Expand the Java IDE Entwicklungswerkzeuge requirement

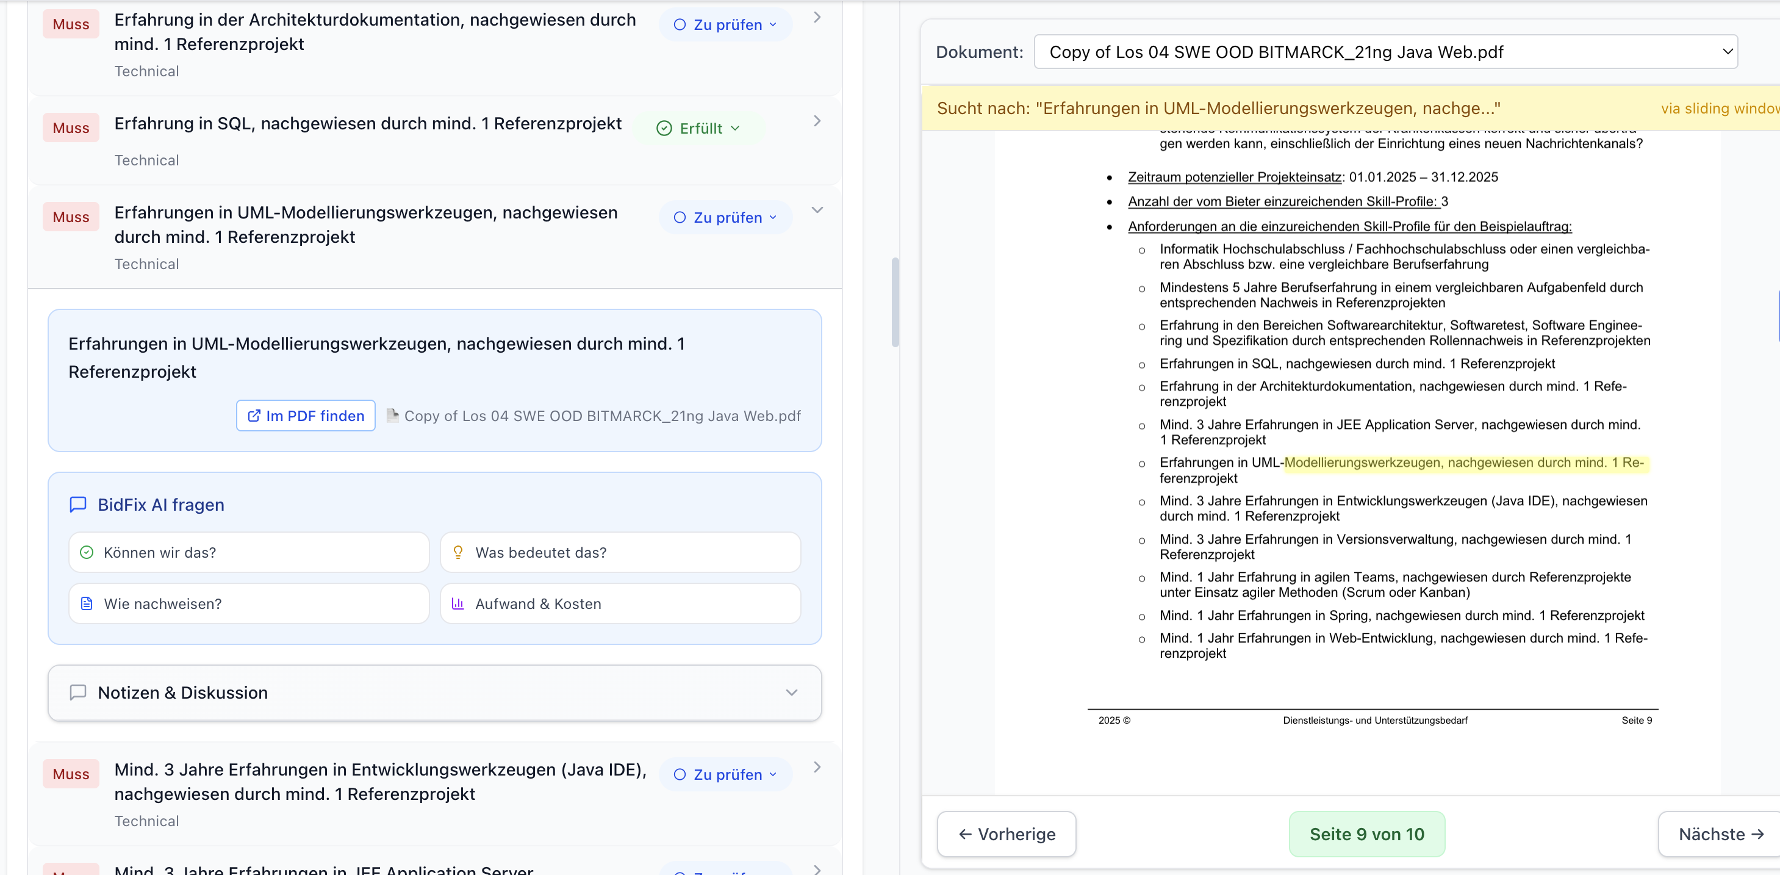point(817,767)
